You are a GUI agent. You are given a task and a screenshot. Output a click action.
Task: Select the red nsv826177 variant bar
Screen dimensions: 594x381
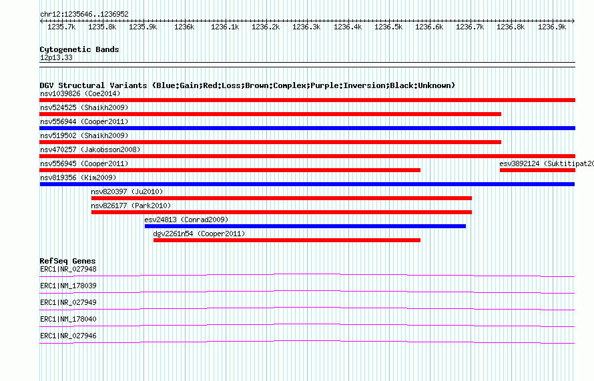coord(282,212)
